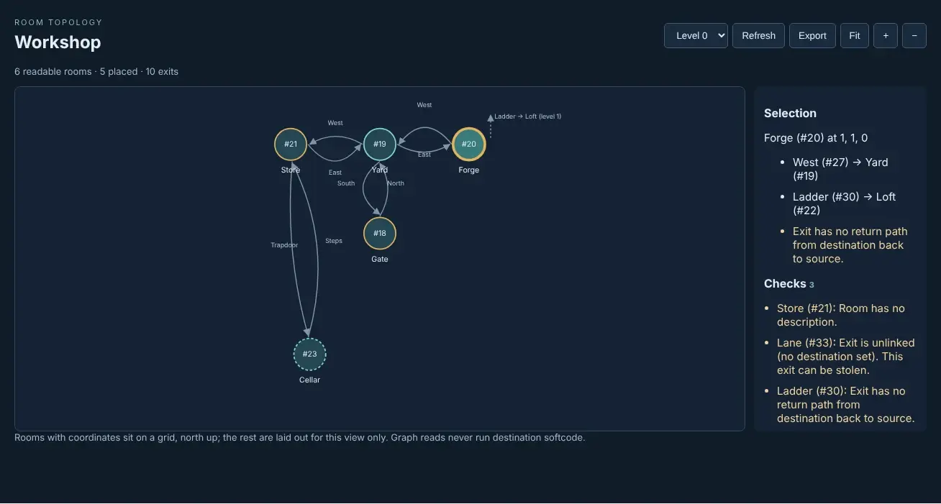The width and height of the screenshot is (941, 504).
Task: Click the Selection heading
Action: [790, 114]
